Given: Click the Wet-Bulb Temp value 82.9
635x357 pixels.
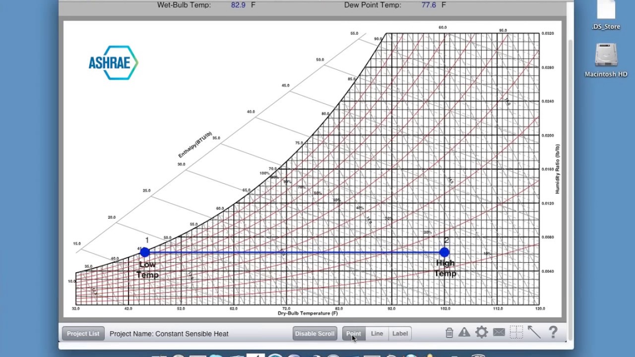Looking at the screenshot, I should coord(238,5).
